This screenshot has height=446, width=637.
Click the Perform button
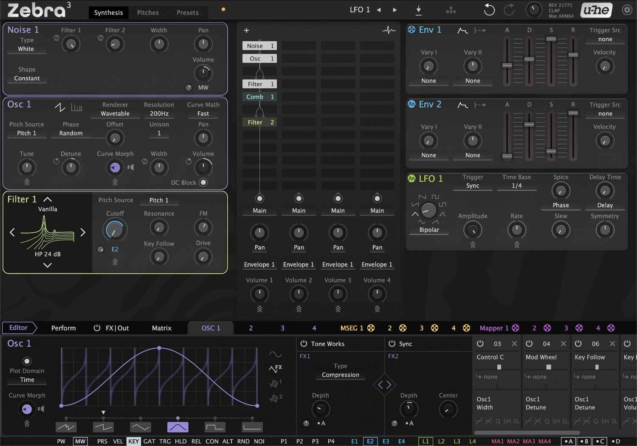point(63,328)
